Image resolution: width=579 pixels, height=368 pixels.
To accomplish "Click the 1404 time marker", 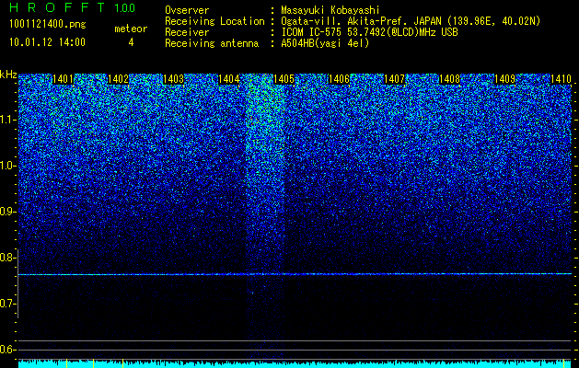I will pyautogui.click(x=228, y=79).
